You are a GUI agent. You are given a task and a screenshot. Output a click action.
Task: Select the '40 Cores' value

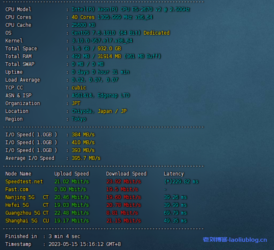tap(83, 17)
